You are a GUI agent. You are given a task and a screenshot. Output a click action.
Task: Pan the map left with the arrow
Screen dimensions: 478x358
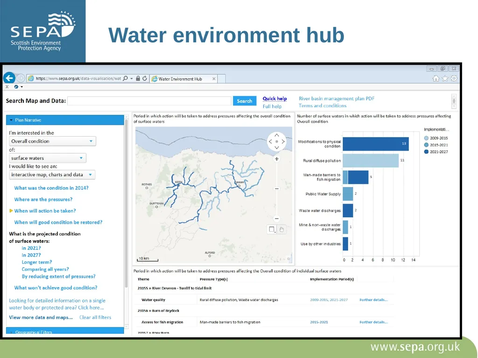270,142
